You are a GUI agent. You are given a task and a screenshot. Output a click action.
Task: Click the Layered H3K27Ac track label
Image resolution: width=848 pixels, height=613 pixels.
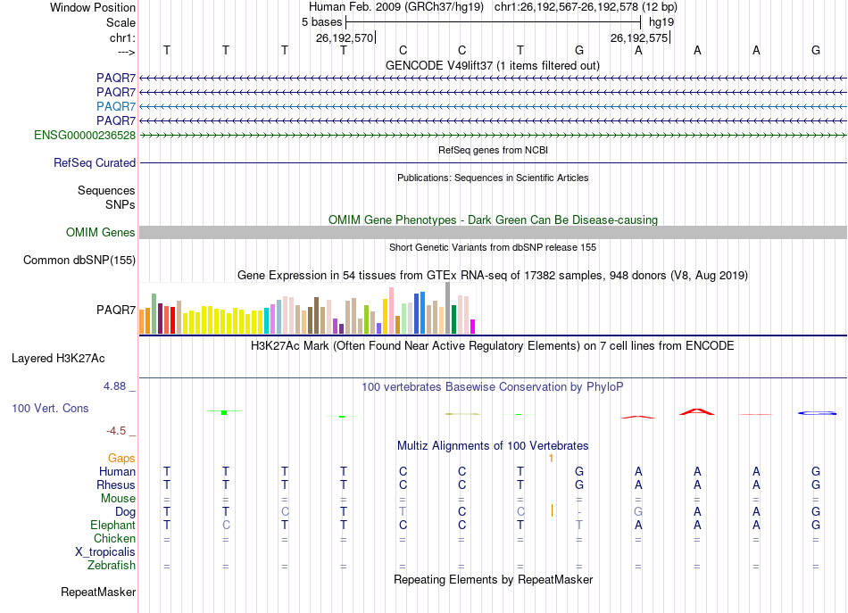[58, 359]
